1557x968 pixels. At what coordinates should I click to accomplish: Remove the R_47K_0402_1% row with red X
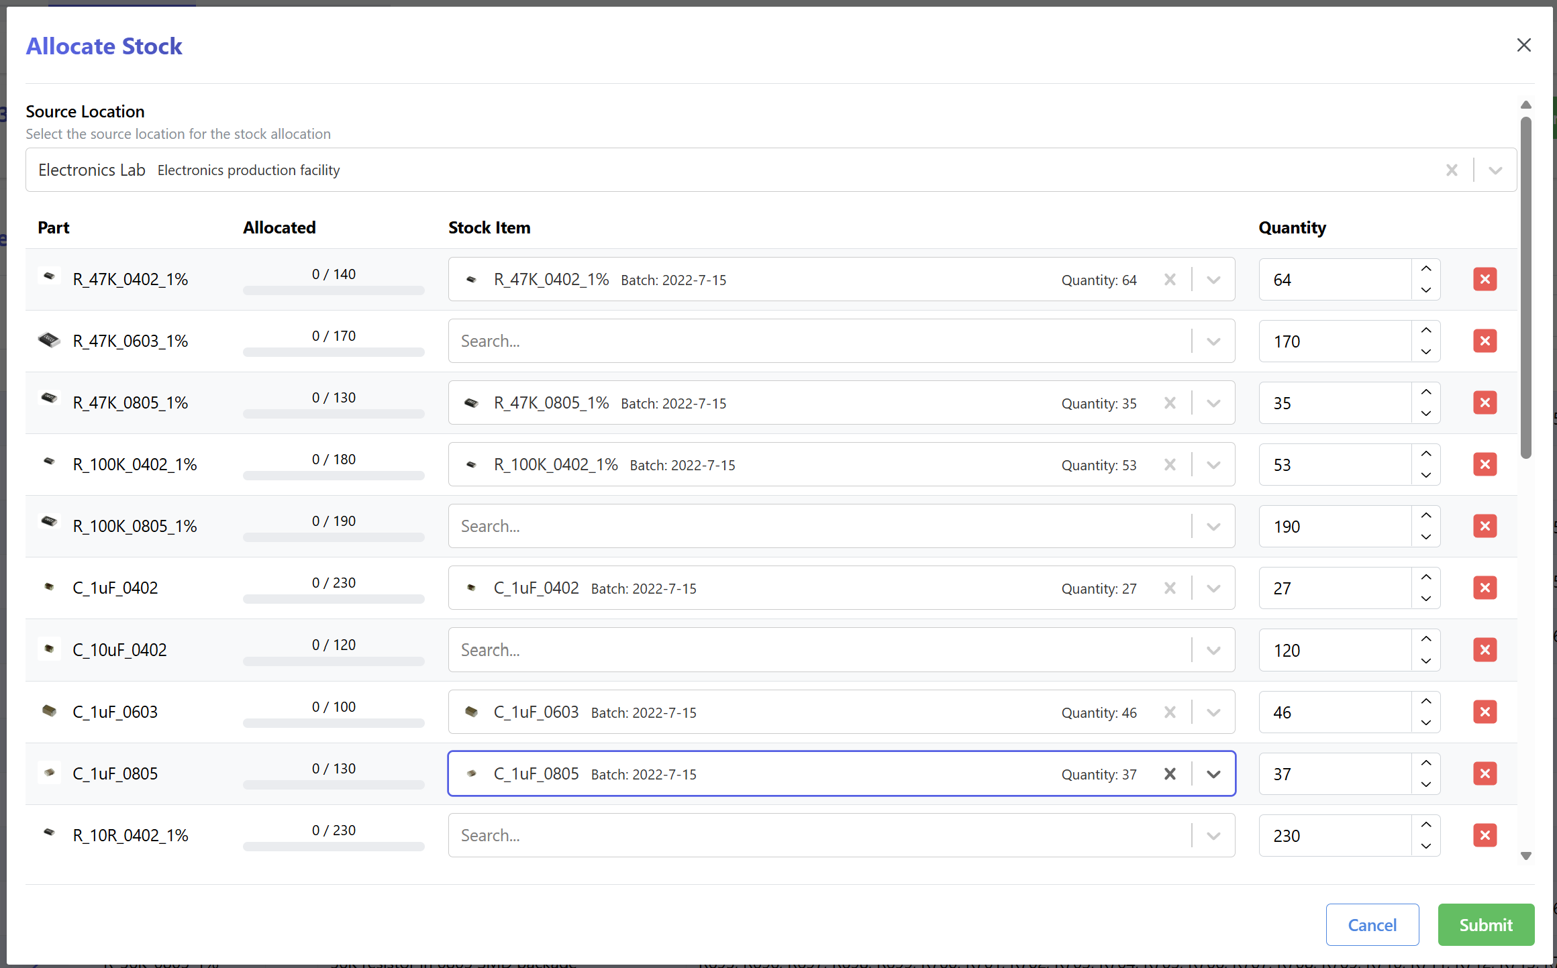[x=1485, y=279]
